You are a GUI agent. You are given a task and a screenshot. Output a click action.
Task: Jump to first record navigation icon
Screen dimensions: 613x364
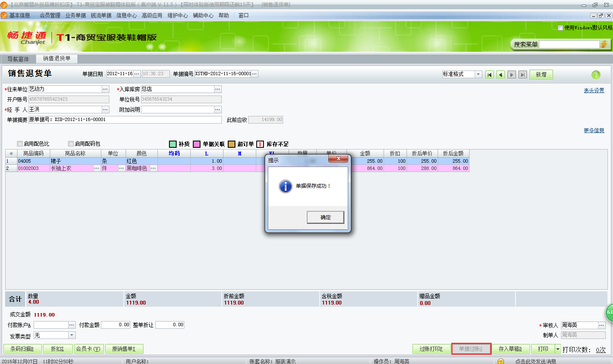[x=490, y=75]
